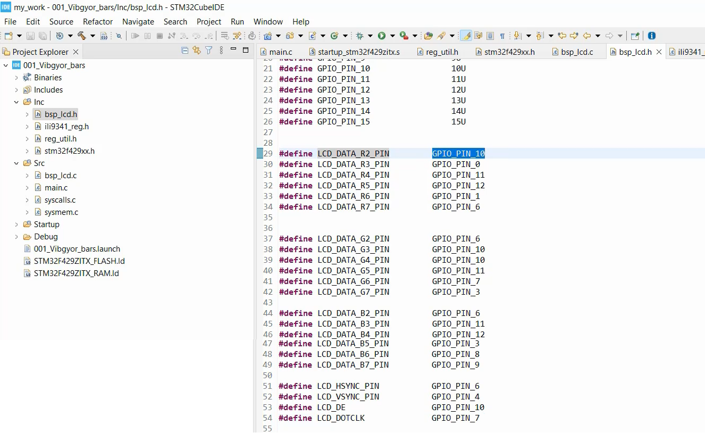
Task: Click the hammer Build icon
Action: (81, 36)
